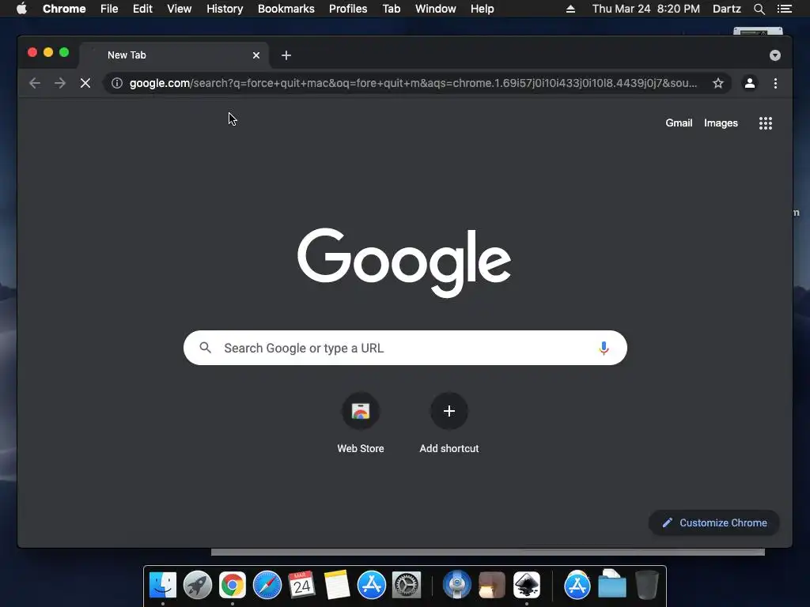Open the History menu
The width and height of the screenshot is (810, 607).
[x=225, y=9]
